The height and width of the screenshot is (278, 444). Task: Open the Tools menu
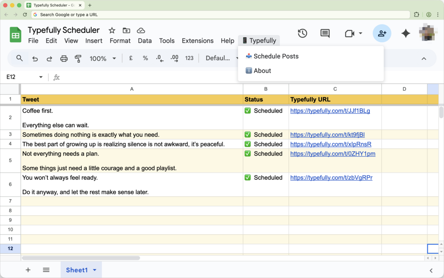coord(167,41)
